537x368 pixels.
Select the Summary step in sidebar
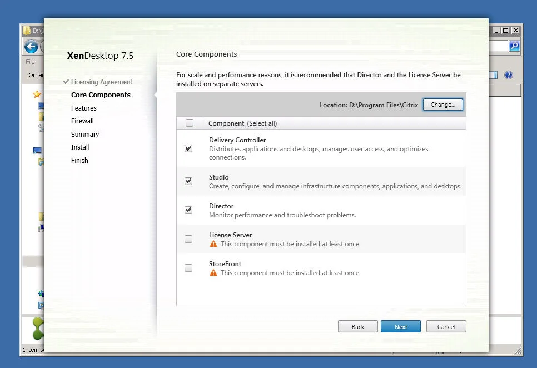pos(85,134)
